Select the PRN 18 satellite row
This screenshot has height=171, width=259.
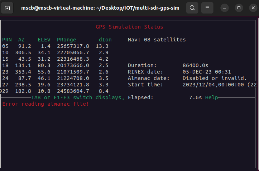click(55, 65)
